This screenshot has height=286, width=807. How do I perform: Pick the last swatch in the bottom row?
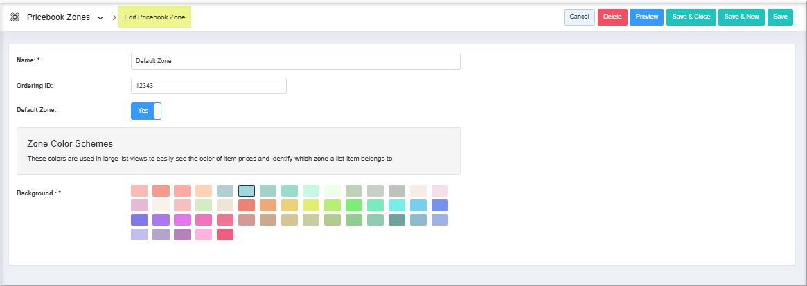(x=225, y=234)
